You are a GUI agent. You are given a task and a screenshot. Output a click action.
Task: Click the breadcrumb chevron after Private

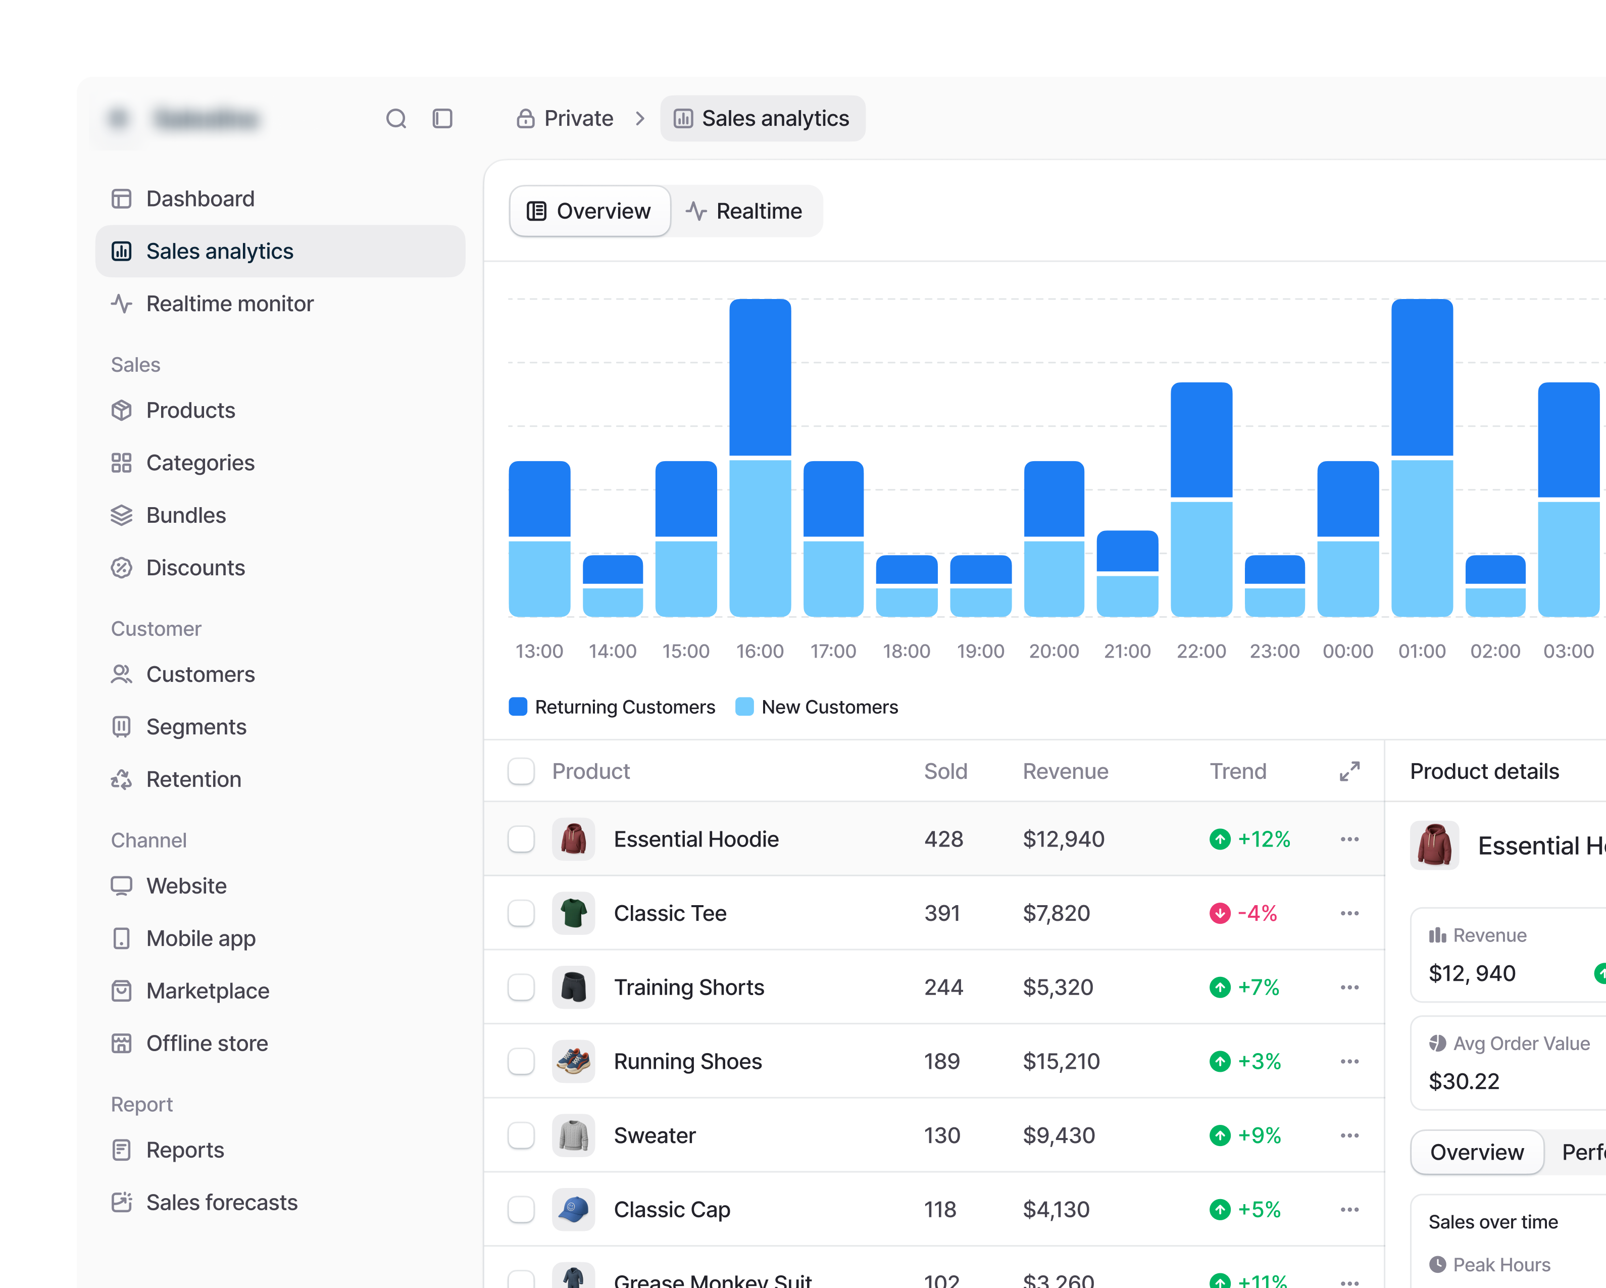click(x=640, y=118)
